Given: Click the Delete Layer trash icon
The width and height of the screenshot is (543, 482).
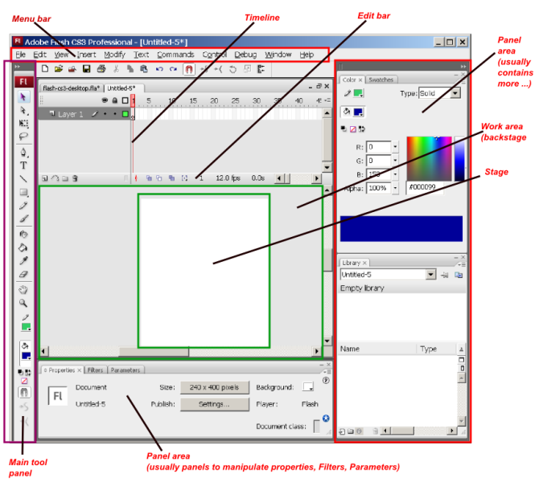Looking at the screenshot, I should point(75,178).
